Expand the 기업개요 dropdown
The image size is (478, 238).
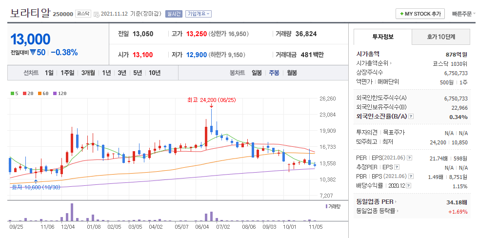(x=199, y=14)
